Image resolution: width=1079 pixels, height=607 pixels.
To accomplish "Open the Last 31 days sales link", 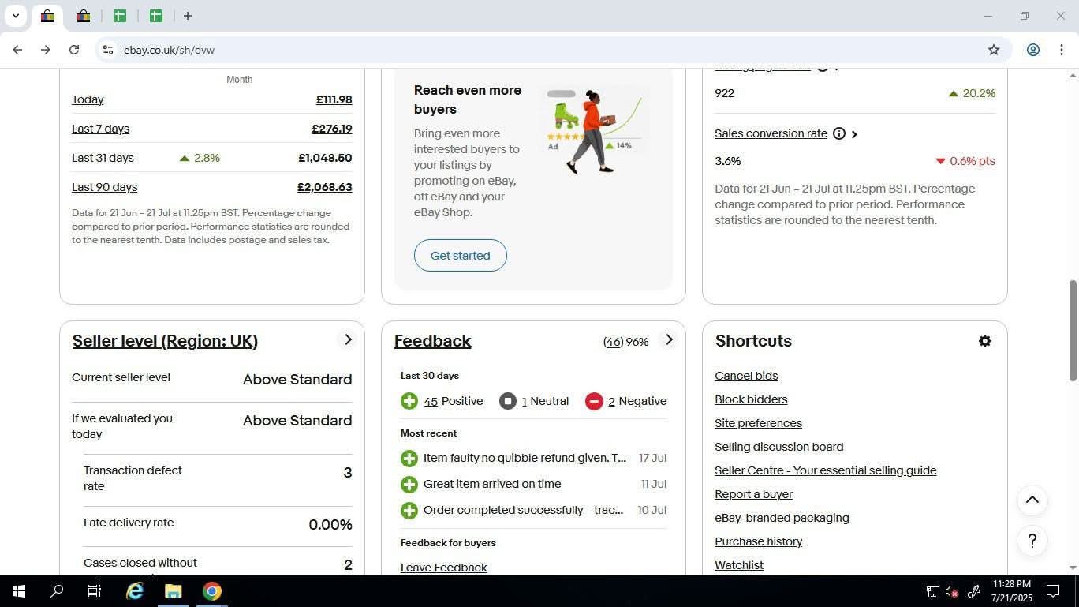I will pyautogui.click(x=103, y=158).
